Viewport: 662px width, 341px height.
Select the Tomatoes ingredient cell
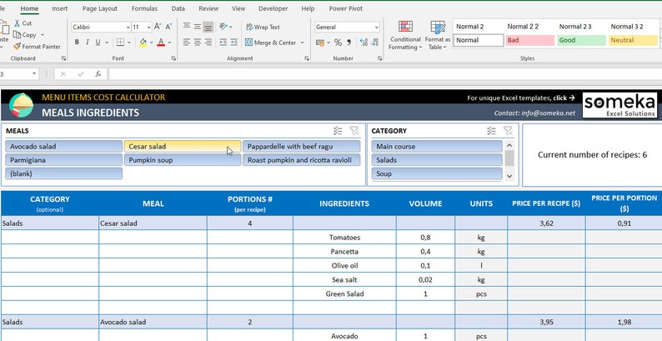[x=344, y=237]
